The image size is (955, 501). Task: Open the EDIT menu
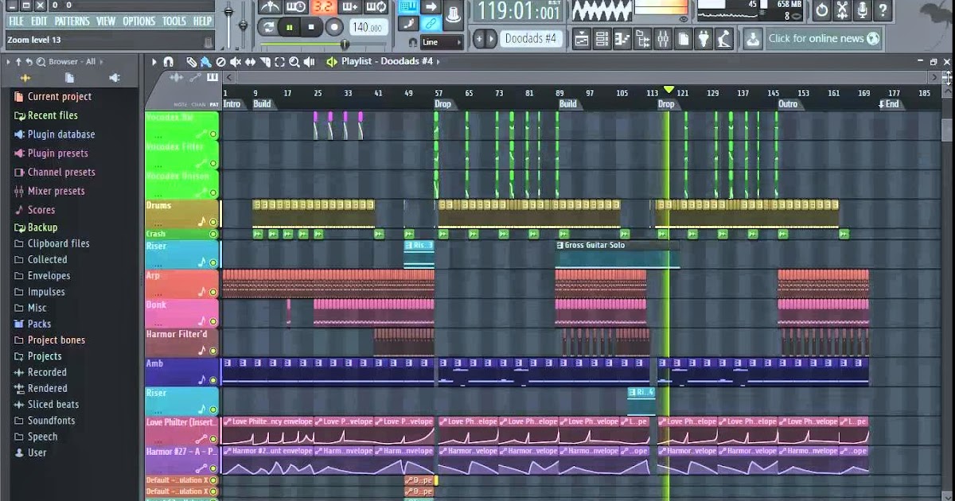point(39,21)
